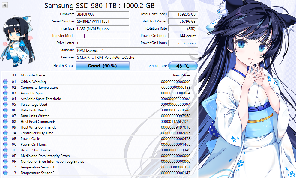Click the Number of Error Information Log Entries name
This screenshot has height=178, width=296.
coord(52,162)
